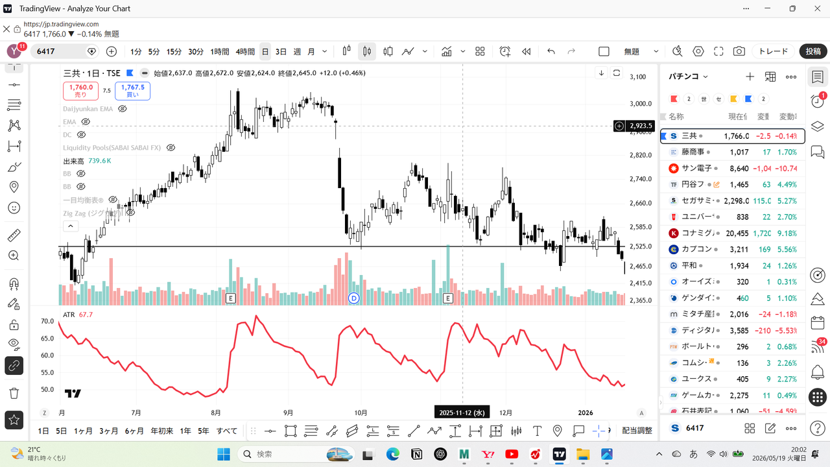Toggle the magnet mode in left toolbar

pyautogui.click(x=14, y=283)
